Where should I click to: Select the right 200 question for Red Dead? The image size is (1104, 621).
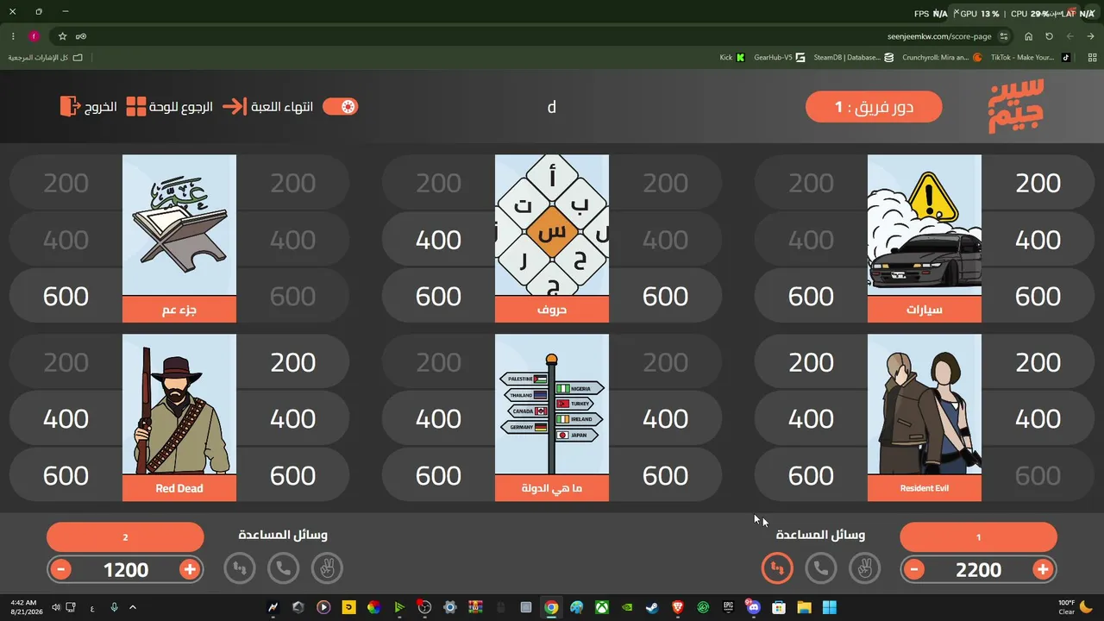click(292, 362)
